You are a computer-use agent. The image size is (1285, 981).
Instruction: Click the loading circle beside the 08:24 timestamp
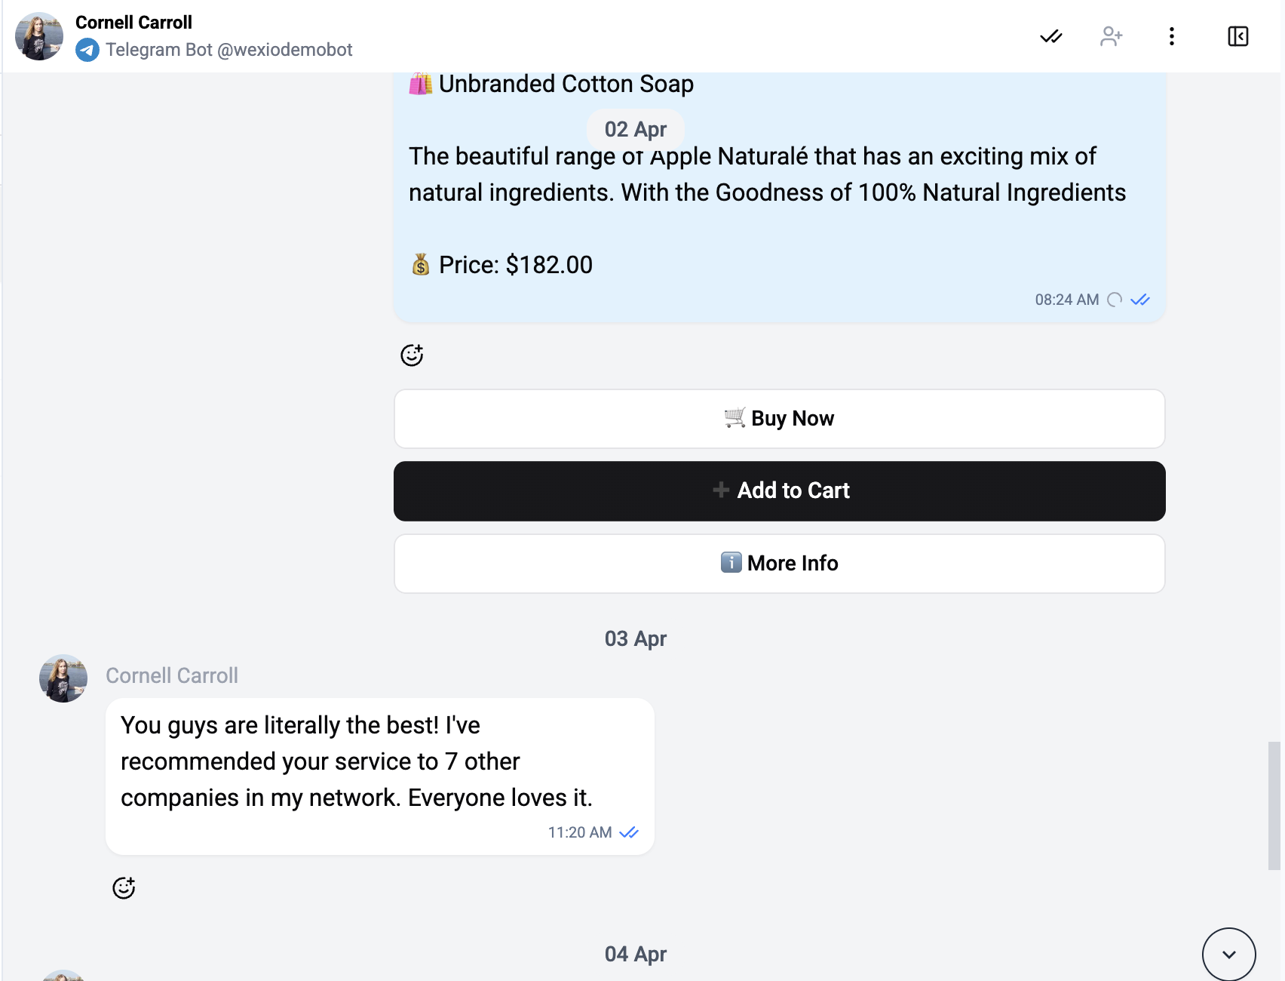(1115, 300)
